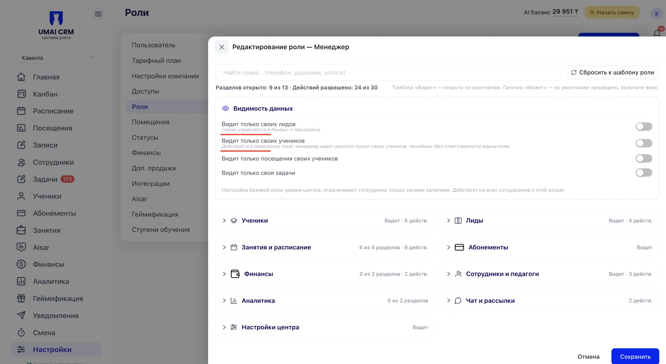Click the Канбан board icon
The height and width of the screenshot is (364, 666).
[x=21, y=94]
